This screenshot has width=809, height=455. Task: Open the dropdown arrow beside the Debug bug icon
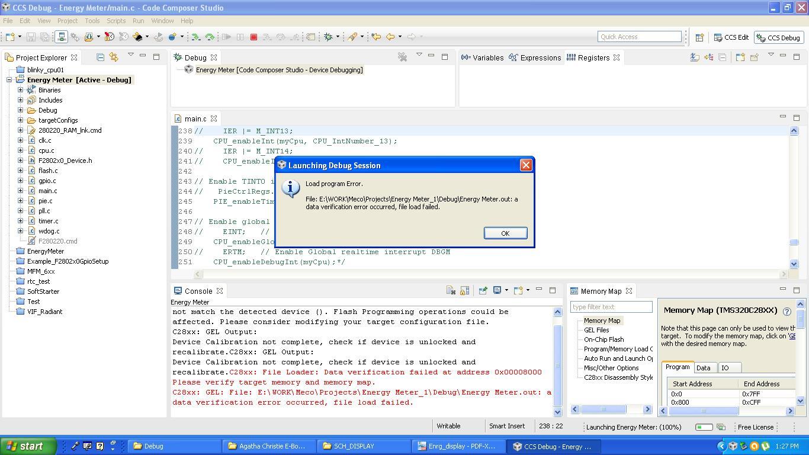[338, 37]
